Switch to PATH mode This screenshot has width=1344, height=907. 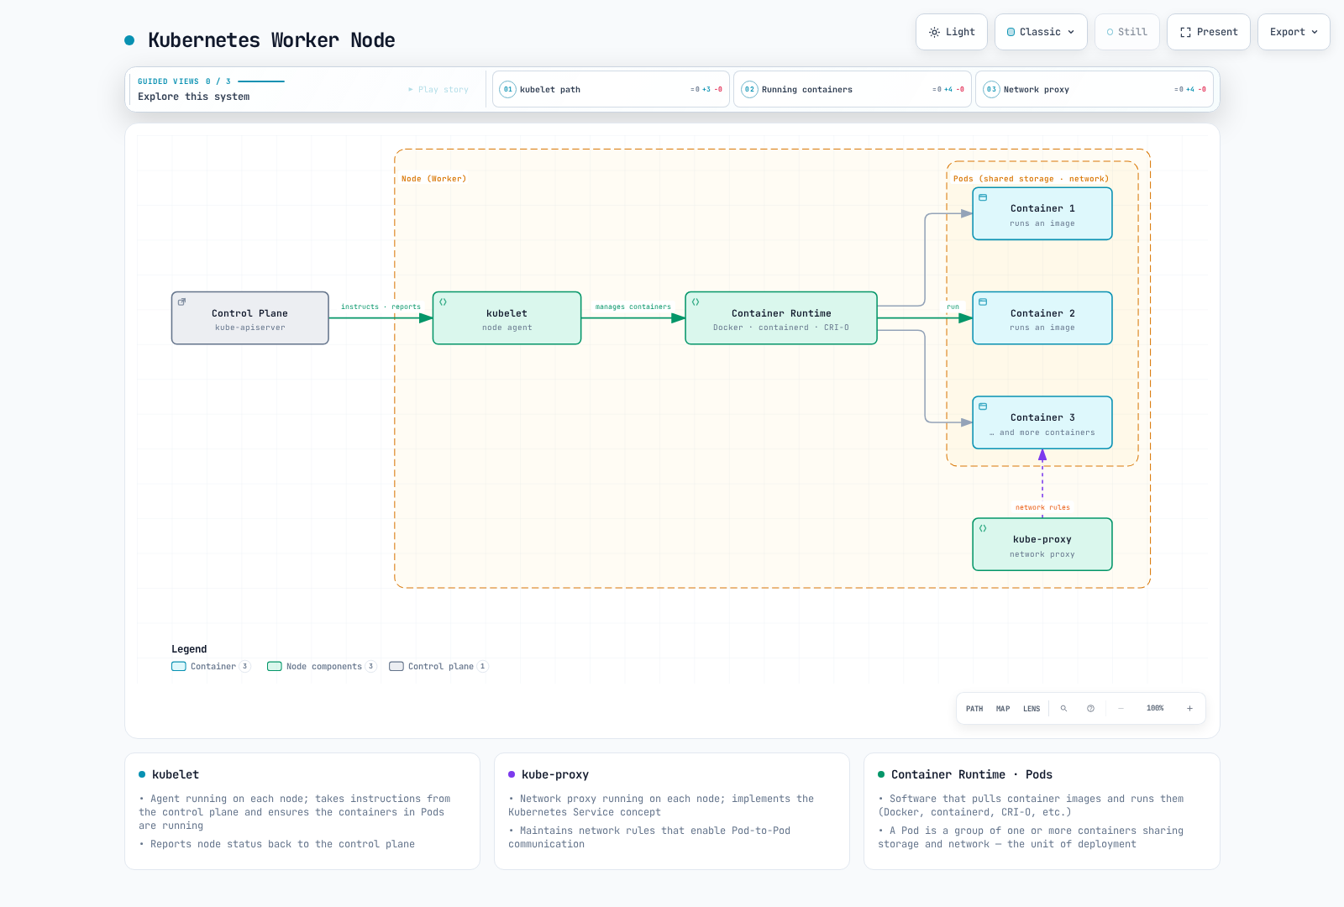tap(974, 709)
